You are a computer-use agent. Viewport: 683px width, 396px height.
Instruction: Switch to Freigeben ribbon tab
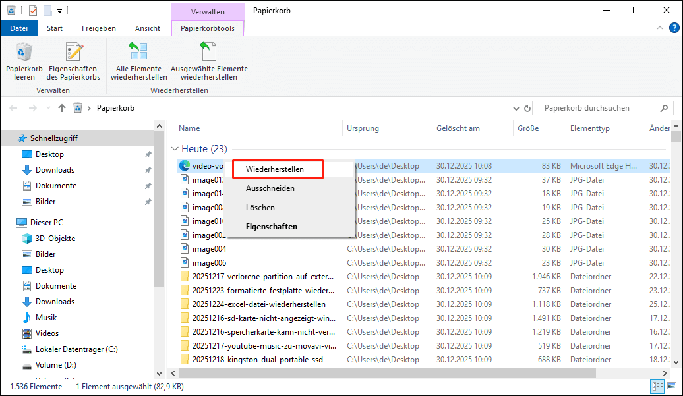[98, 28]
